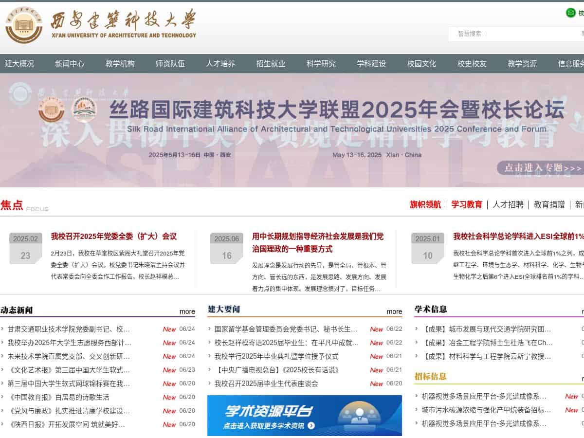Open news 我校召开2025届毕业生代表座谈会
The image size is (584, 438).
[266, 383]
